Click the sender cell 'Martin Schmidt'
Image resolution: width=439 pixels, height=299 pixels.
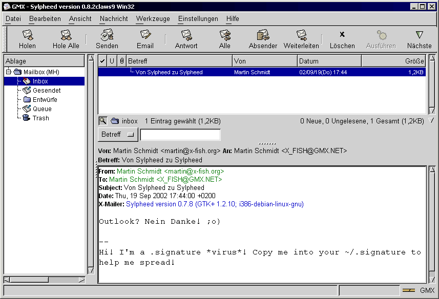tap(252, 72)
